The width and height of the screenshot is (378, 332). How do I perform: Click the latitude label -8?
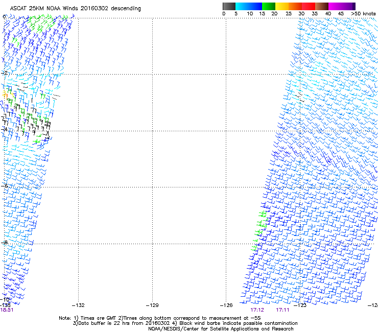[4, 242]
